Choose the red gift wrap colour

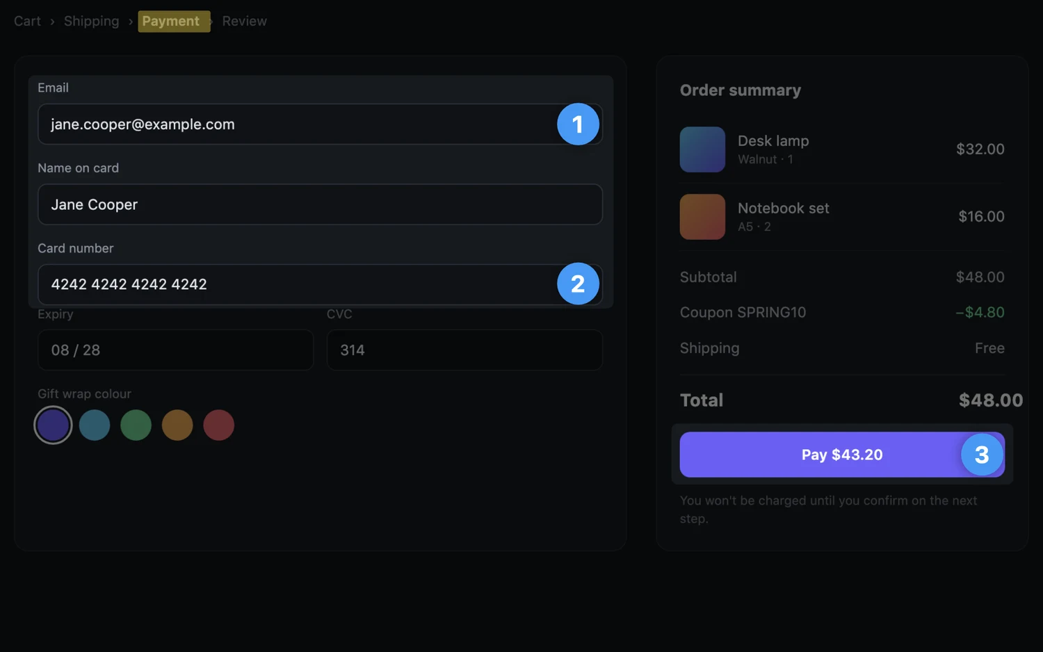tap(218, 425)
